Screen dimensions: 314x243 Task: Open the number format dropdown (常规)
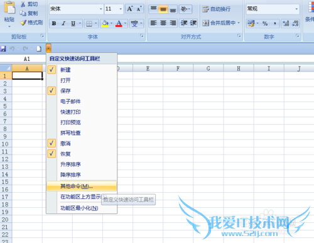[x=296, y=9]
